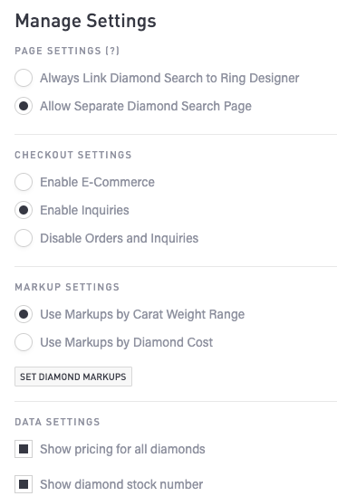Screen dimensions: 337x496
Task: Select Use Markups by Carat Weight Range
Action: pos(24,314)
